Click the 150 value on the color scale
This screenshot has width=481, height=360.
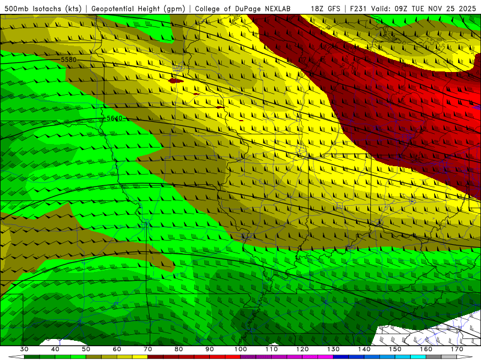coord(395,349)
